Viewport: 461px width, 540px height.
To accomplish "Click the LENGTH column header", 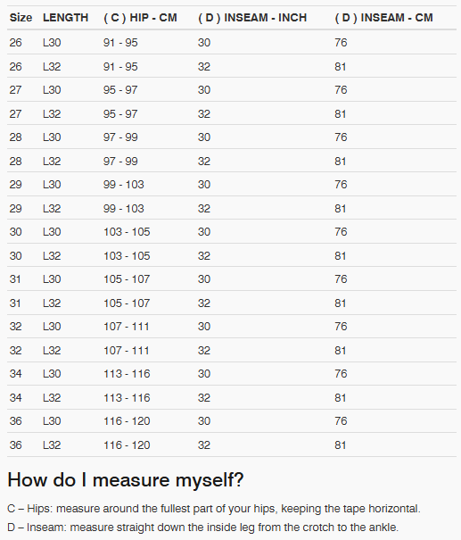I will [65, 18].
